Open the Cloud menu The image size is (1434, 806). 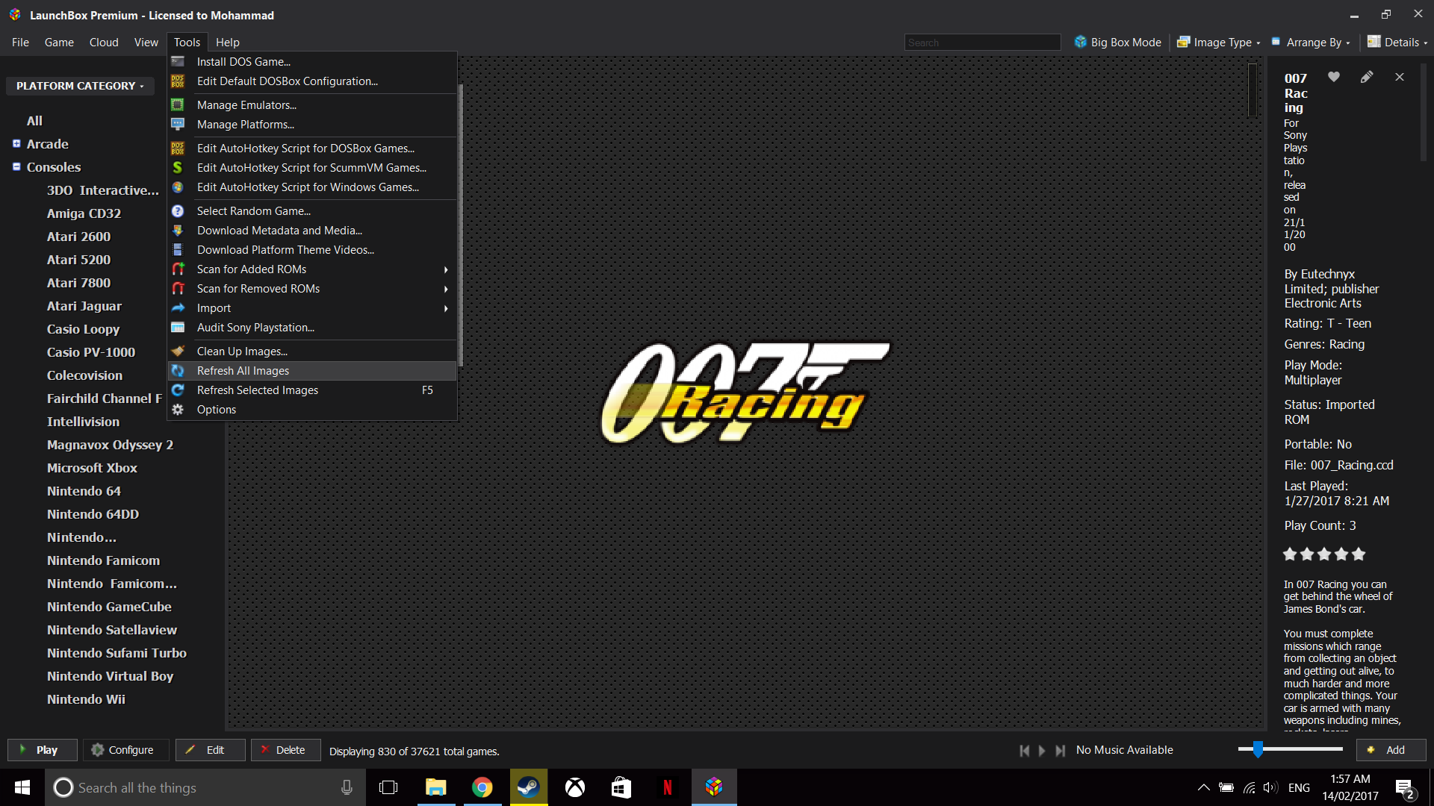tap(104, 43)
